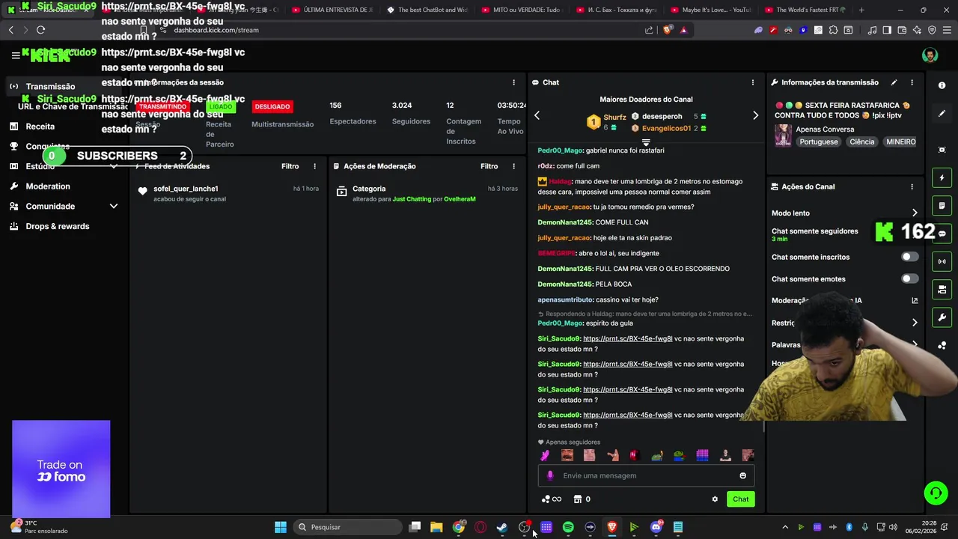This screenshot has width=958, height=539.
Task: Toggle Chat somente inscritos
Action: (909, 257)
